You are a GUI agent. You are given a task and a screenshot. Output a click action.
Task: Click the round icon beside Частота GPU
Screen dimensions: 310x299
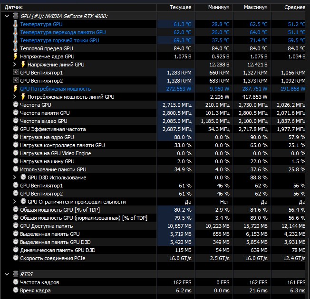point(15,105)
